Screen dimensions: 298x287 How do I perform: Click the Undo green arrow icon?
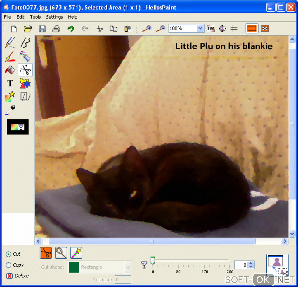pyautogui.click(x=71, y=29)
